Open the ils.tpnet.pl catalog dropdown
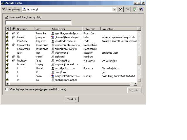Screen dimensions: 187x140 coord(114,9)
